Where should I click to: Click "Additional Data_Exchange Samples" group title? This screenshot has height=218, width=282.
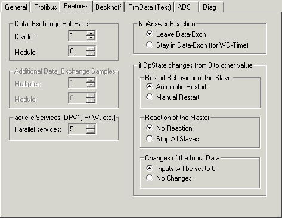65,71
